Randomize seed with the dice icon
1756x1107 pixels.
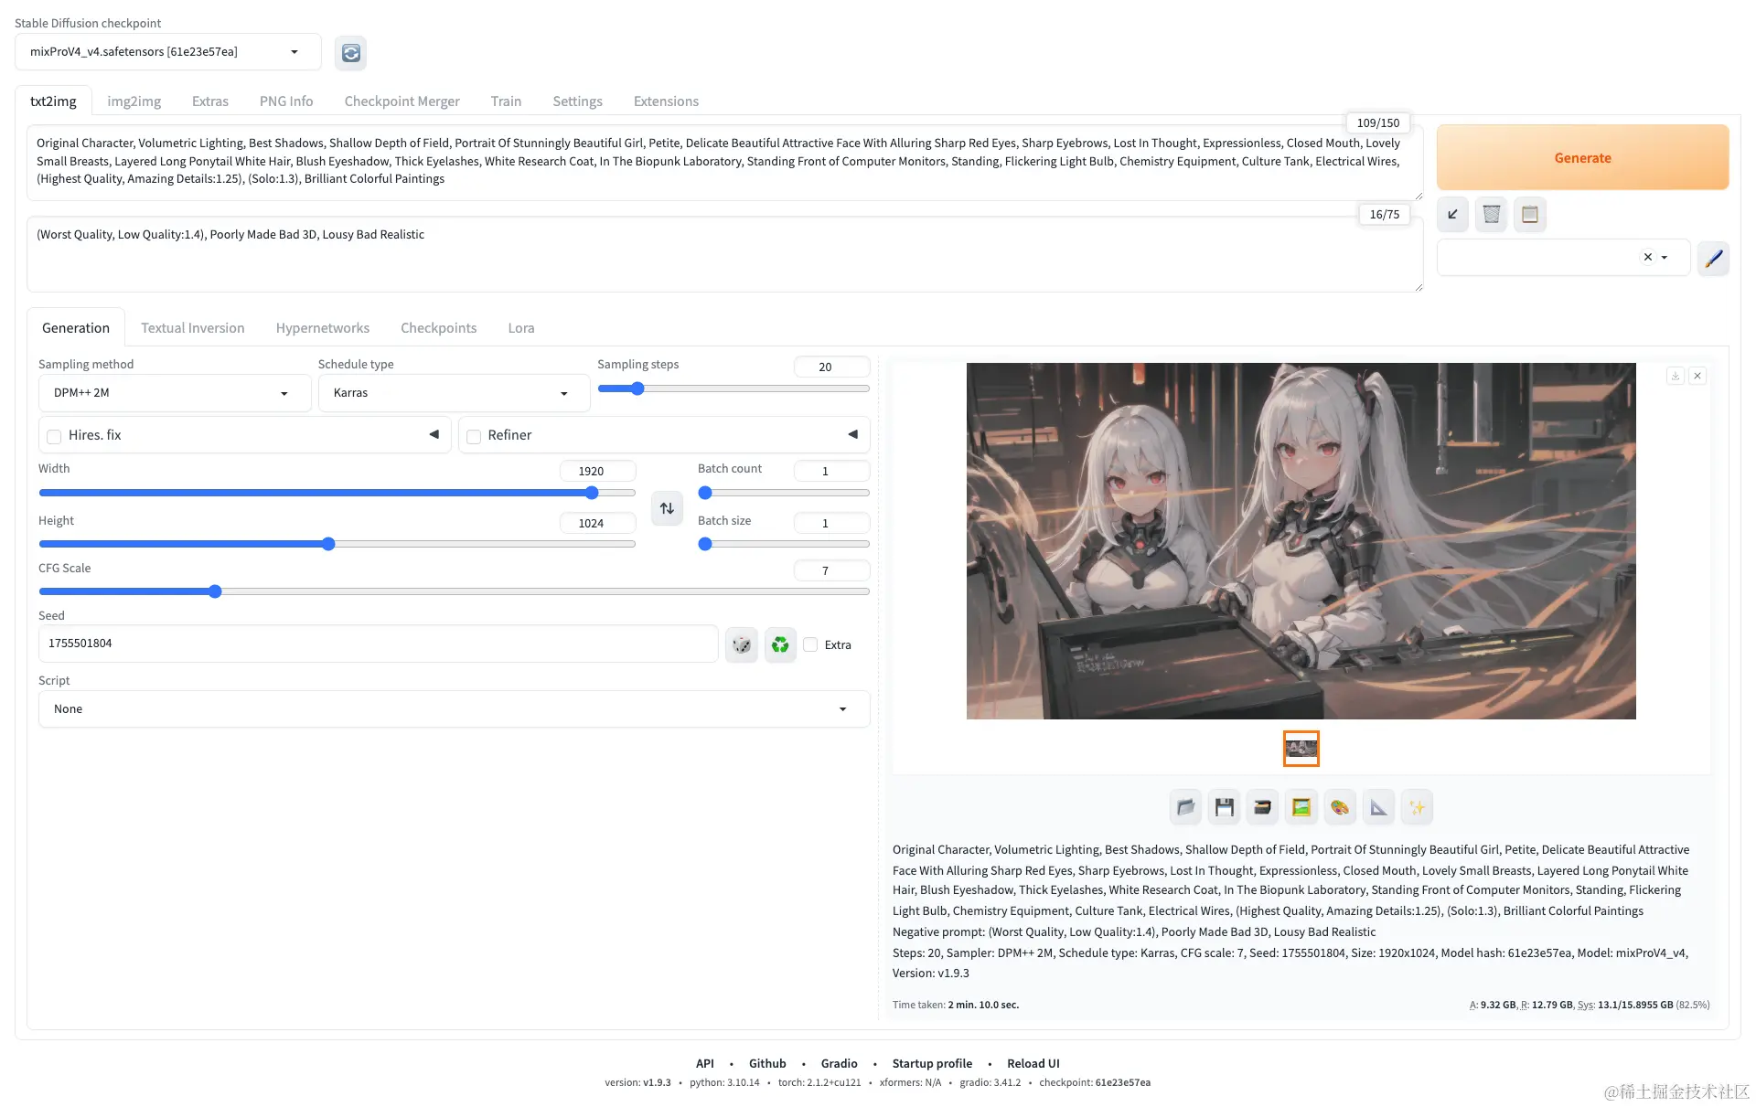(742, 645)
